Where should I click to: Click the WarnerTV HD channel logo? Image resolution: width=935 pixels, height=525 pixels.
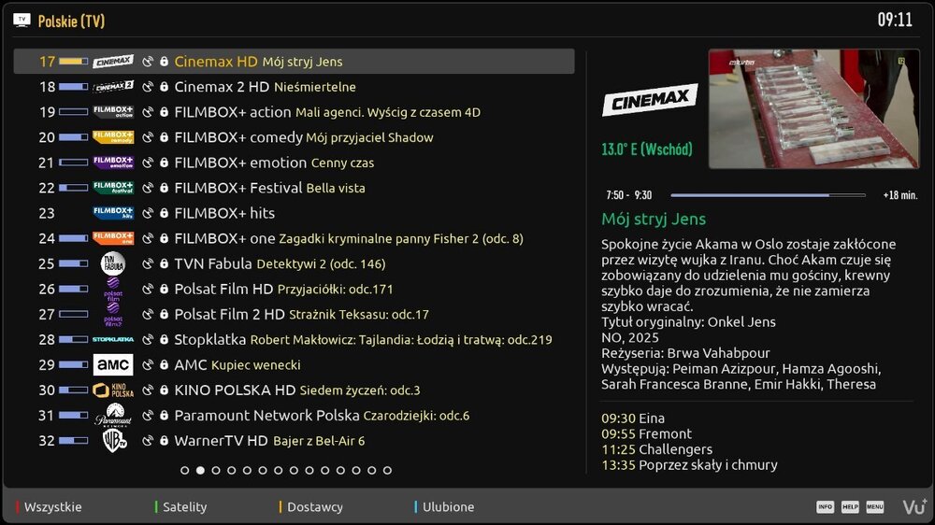[114, 441]
